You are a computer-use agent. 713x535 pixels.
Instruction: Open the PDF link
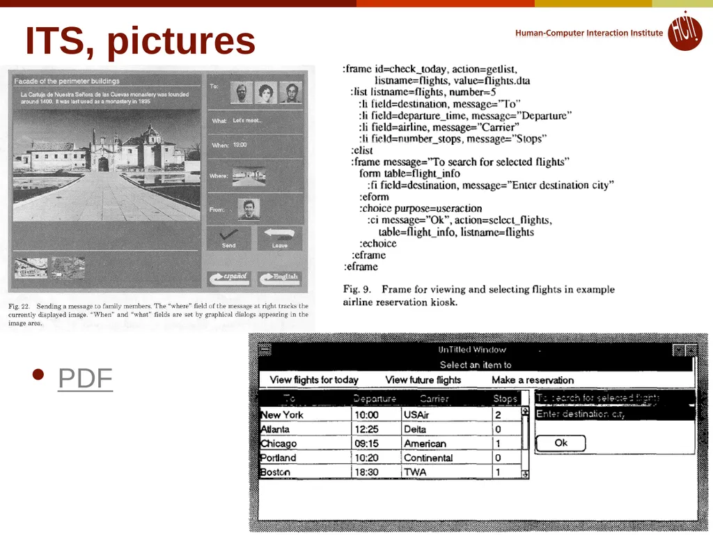tap(86, 378)
